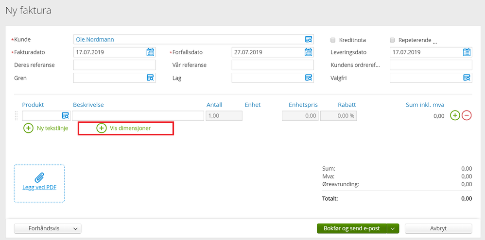Open calendar picker for Forfallsdato
The height and width of the screenshot is (240, 485).
point(309,52)
